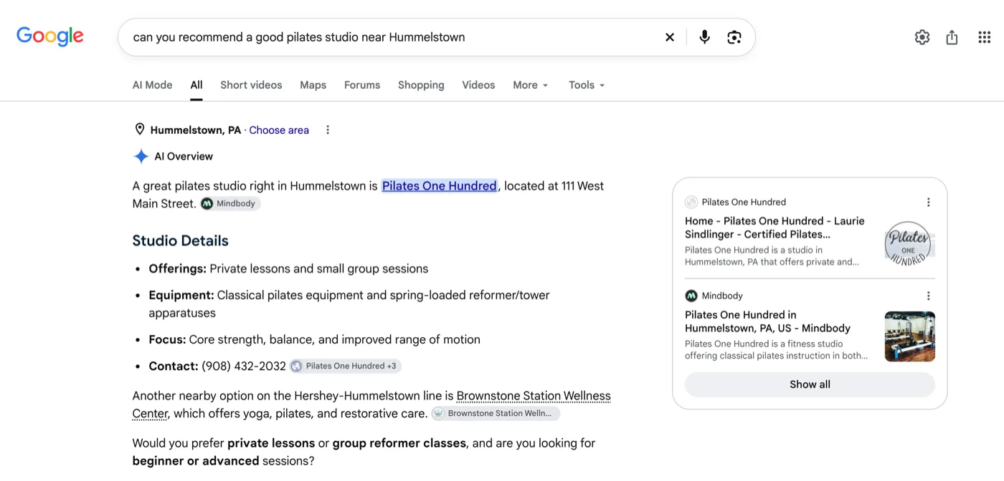Click the Choose area link
The image size is (1004, 481).
pos(279,130)
